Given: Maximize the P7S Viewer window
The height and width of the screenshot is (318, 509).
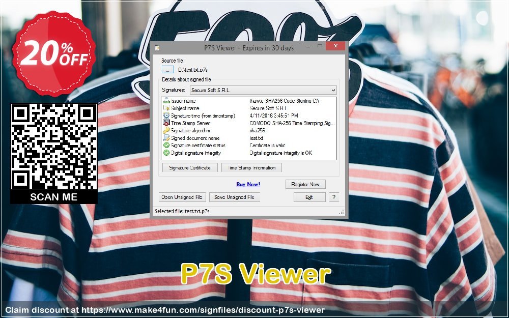Looking at the screenshot, I should (320, 46).
